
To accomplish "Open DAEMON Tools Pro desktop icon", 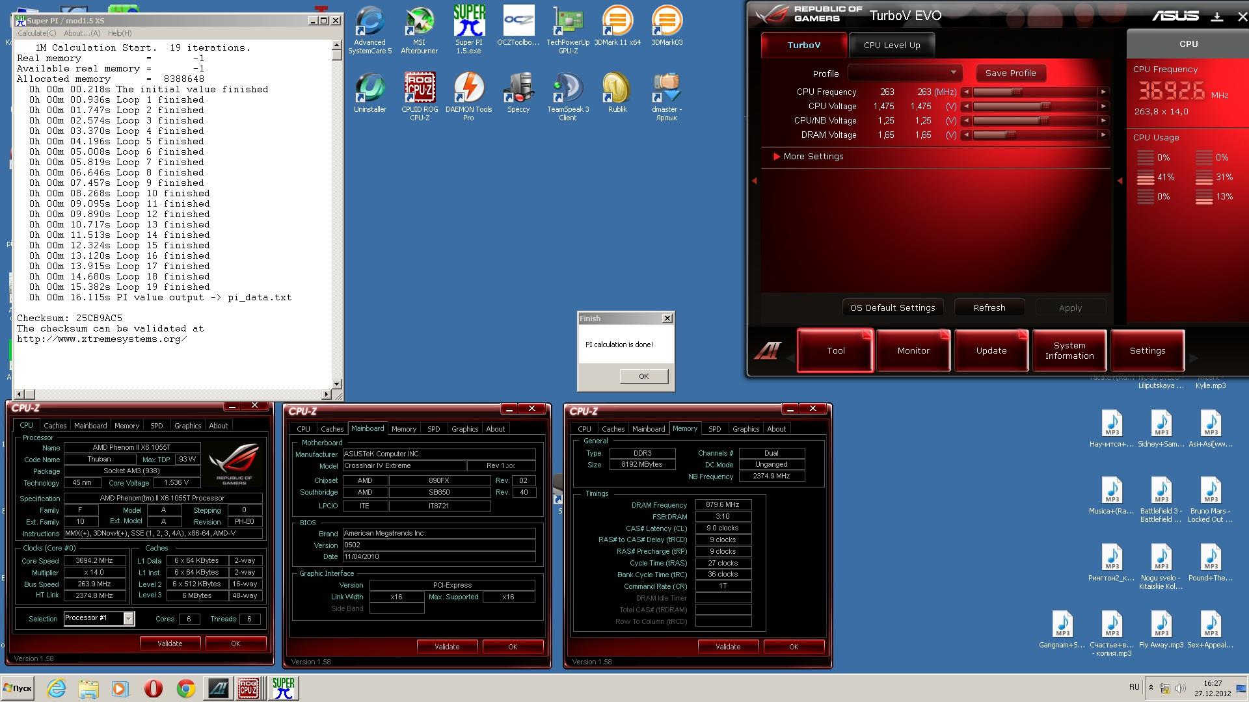I will (x=468, y=97).
